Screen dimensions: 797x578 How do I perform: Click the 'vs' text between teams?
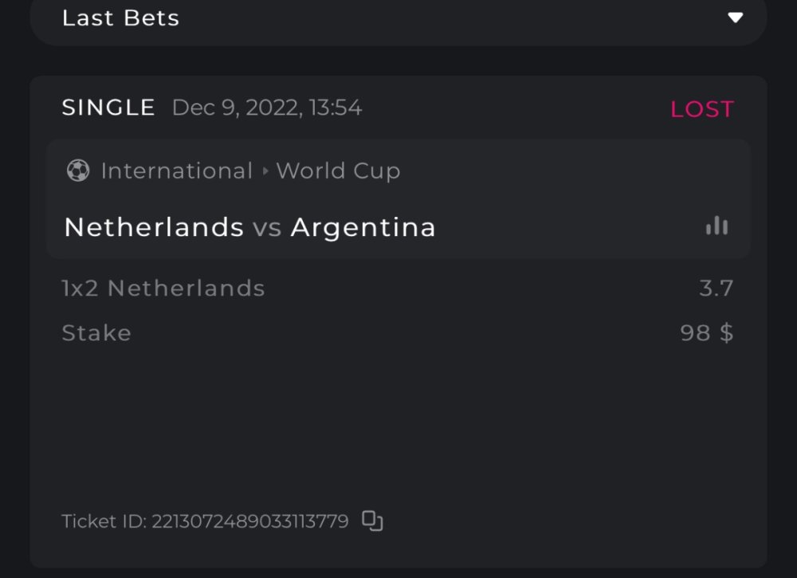click(267, 228)
